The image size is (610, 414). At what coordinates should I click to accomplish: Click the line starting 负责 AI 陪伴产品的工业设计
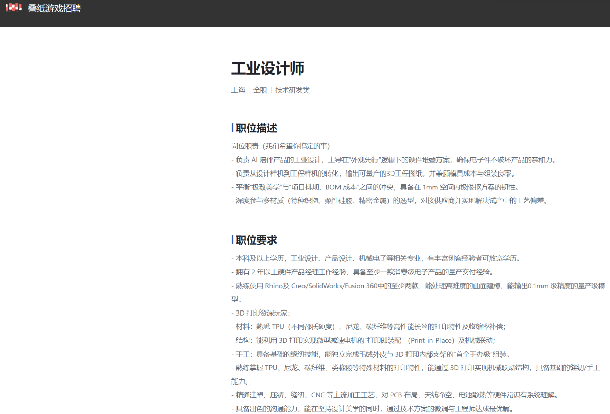click(x=394, y=160)
